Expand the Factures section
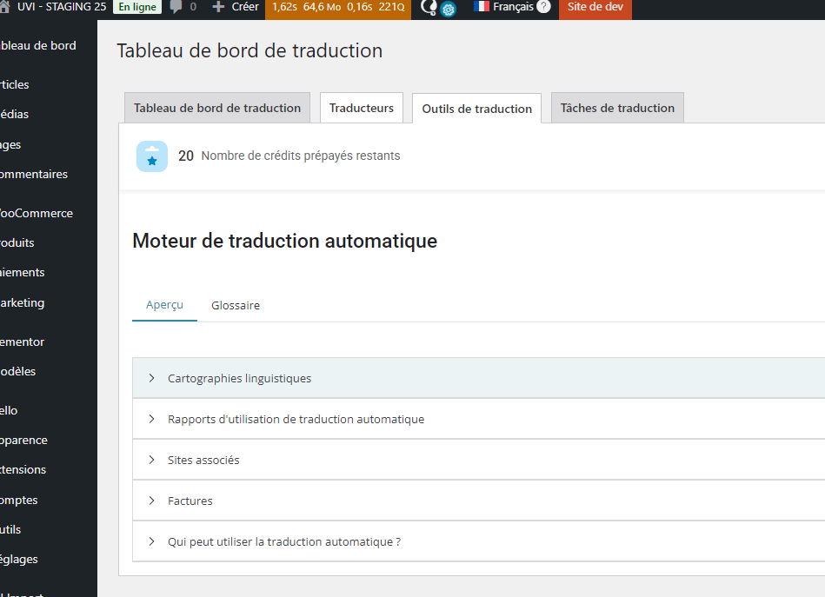The image size is (825, 597). click(x=190, y=501)
